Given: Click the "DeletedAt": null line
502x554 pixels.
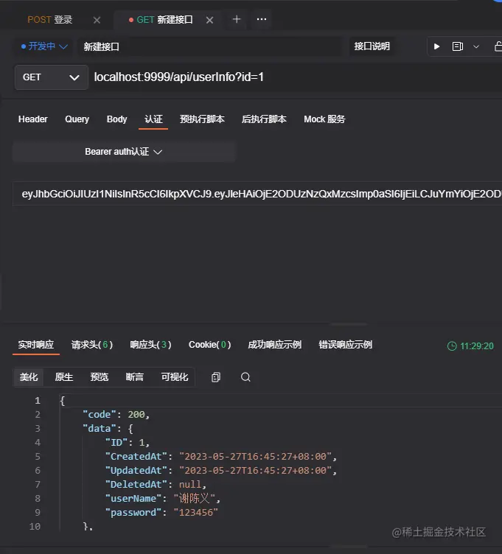Looking at the screenshot, I should tap(156, 485).
